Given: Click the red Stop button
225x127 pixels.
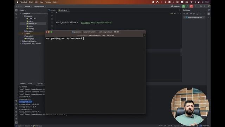Looking at the screenshot, I should tap(191, 6).
